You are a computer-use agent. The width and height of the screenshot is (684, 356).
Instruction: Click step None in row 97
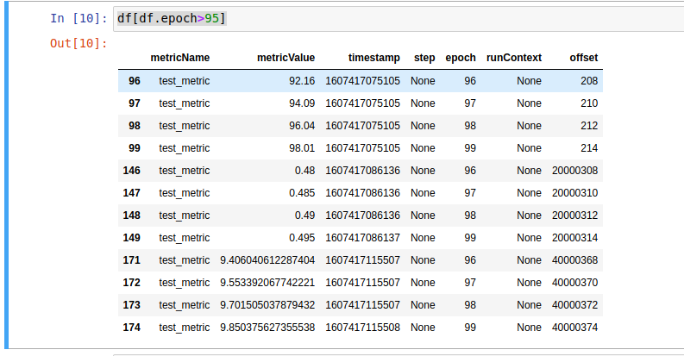click(x=423, y=103)
